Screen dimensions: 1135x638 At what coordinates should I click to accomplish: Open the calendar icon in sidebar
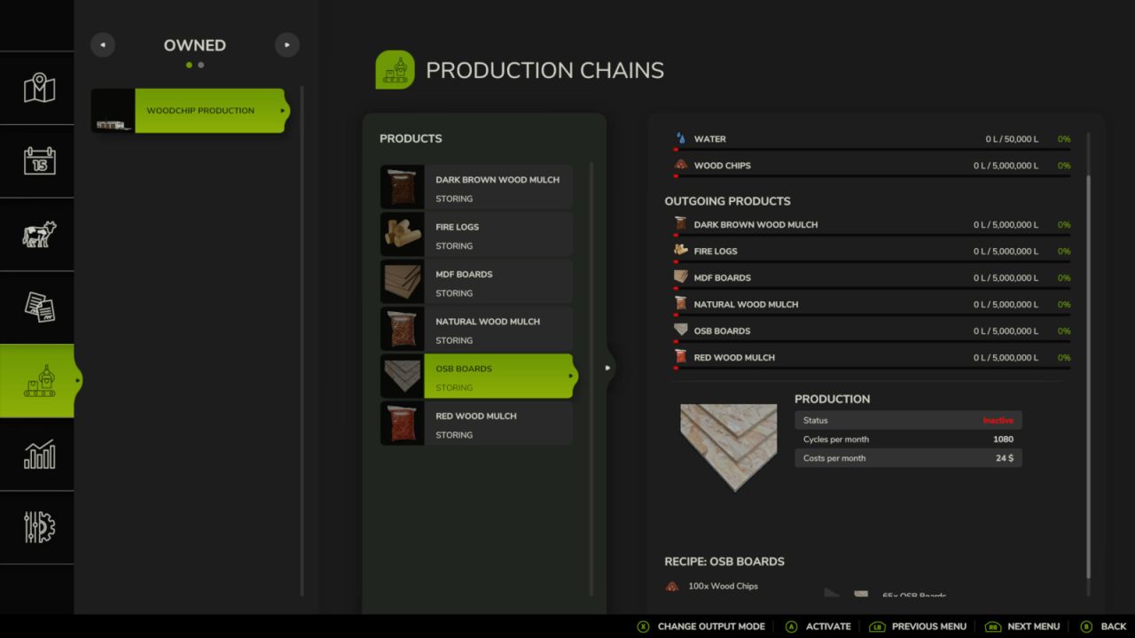[39, 161]
